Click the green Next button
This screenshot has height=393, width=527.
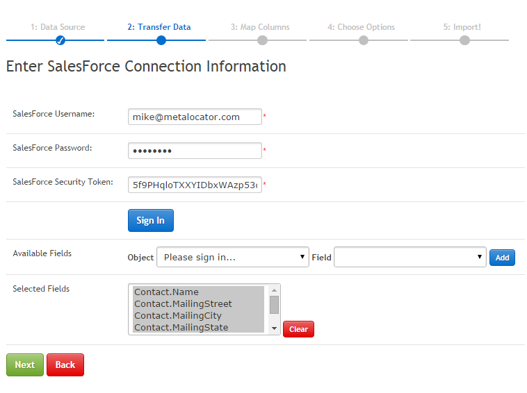[x=25, y=365]
